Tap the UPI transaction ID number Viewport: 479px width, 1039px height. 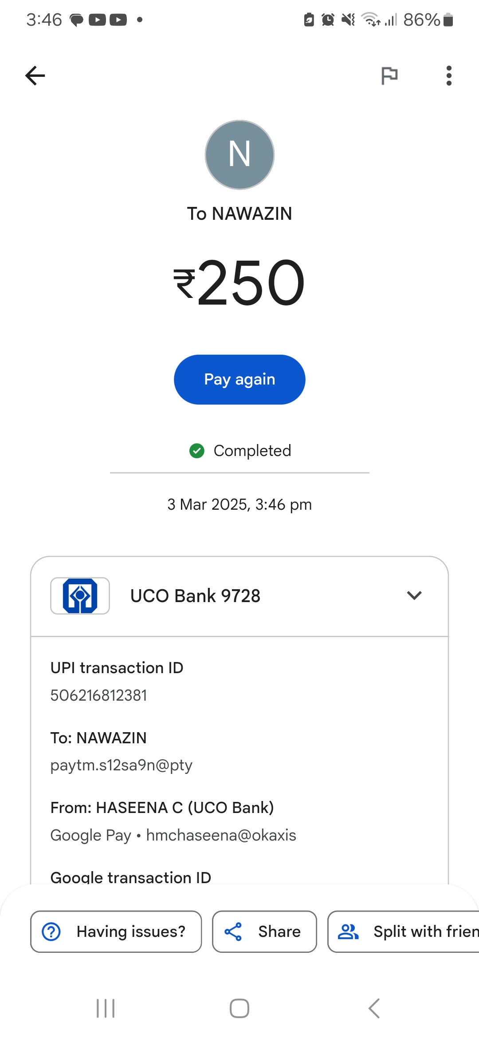pyautogui.click(x=98, y=695)
